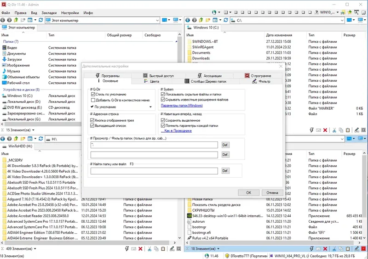Click the magnifier icon in top toolbar

[x=356, y=12]
